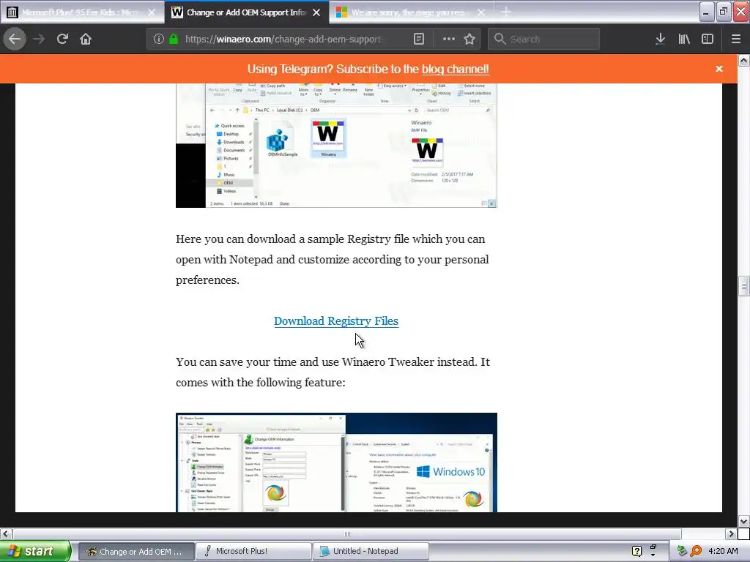Dismiss the orange Telegram banner
This screenshot has height=562, width=750.
click(x=719, y=69)
